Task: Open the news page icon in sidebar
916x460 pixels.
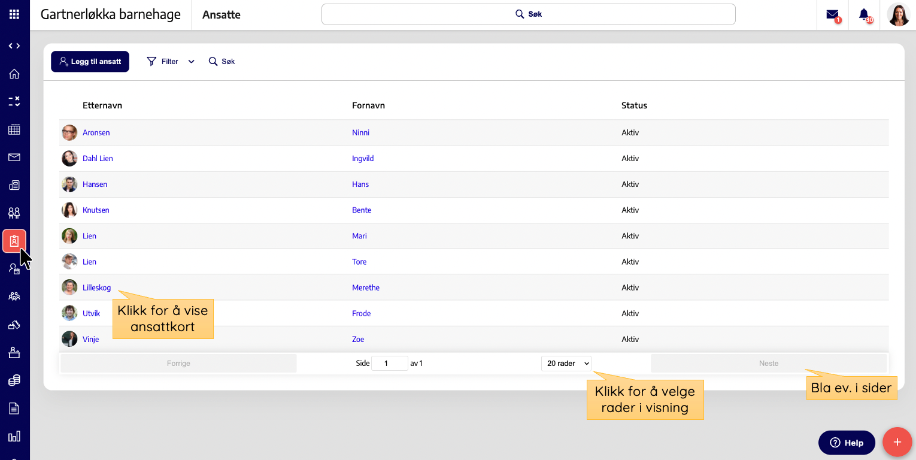Action: click(14, 185)
